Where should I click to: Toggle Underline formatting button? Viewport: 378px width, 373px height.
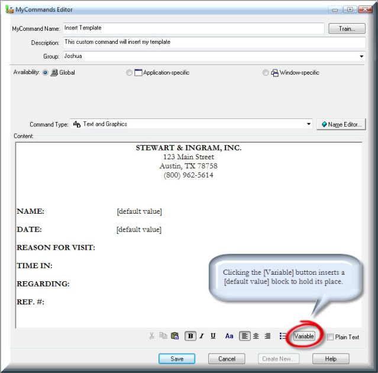[x=213, y=336]
